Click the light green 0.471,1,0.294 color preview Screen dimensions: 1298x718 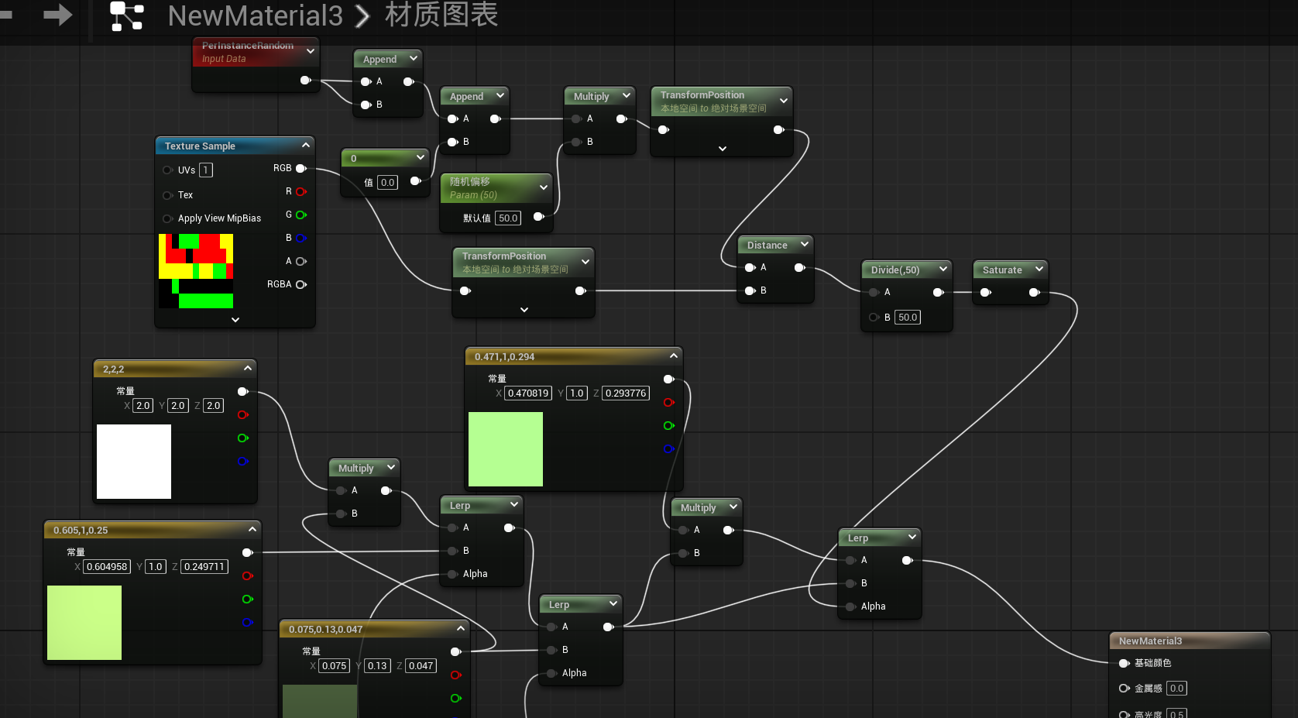click(x=506, y=449)
